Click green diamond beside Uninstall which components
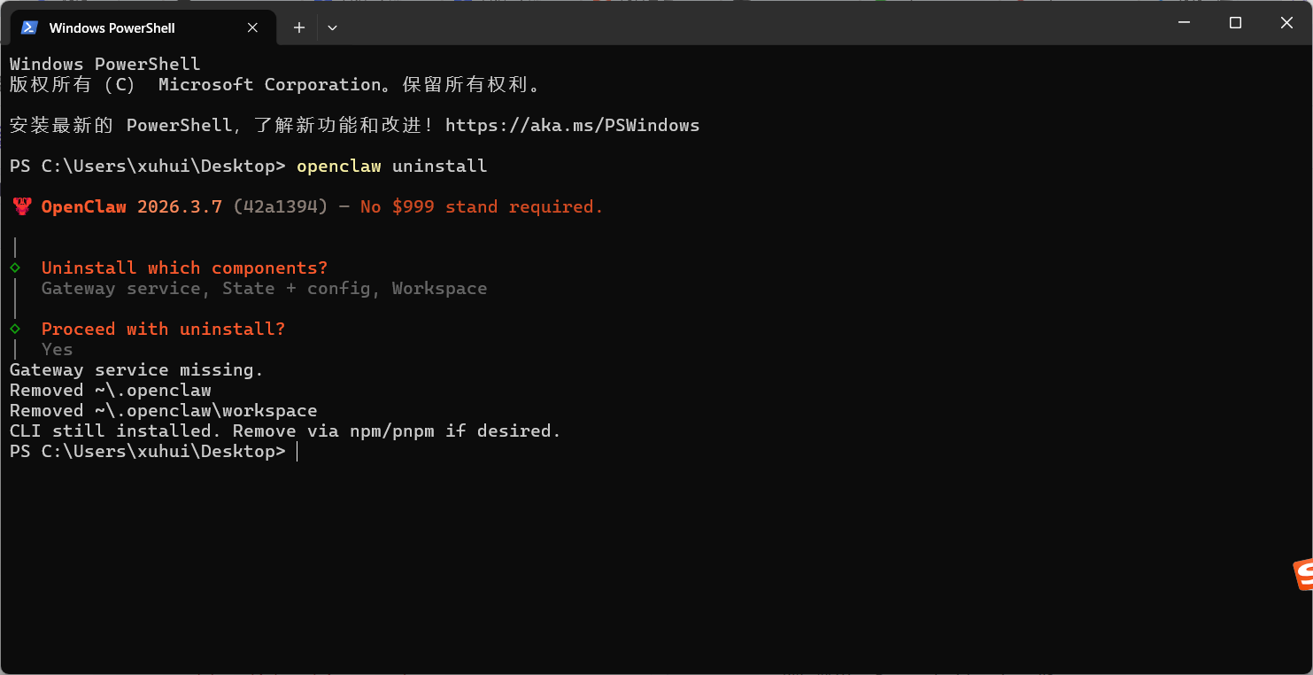 coord(15,268)
